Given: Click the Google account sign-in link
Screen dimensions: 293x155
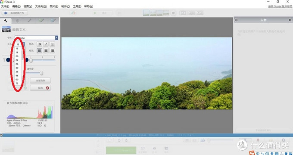Looking at the screenshot, I should 280,6.
